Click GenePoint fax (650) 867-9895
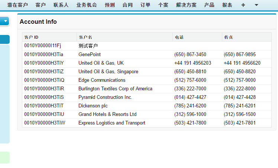 point(240,54)
